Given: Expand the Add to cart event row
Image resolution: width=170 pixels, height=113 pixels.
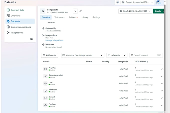Looking at the screenshot, I should (x=162, y=91).
